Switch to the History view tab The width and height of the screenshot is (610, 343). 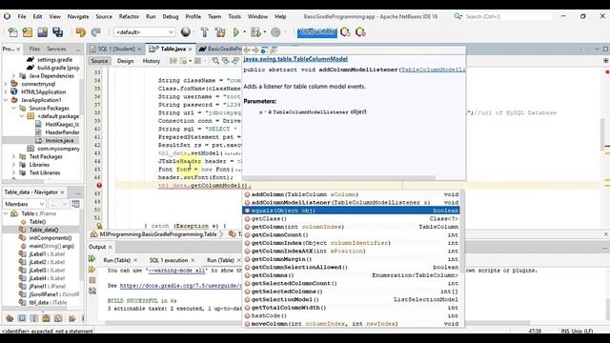[x=151, y=61]
